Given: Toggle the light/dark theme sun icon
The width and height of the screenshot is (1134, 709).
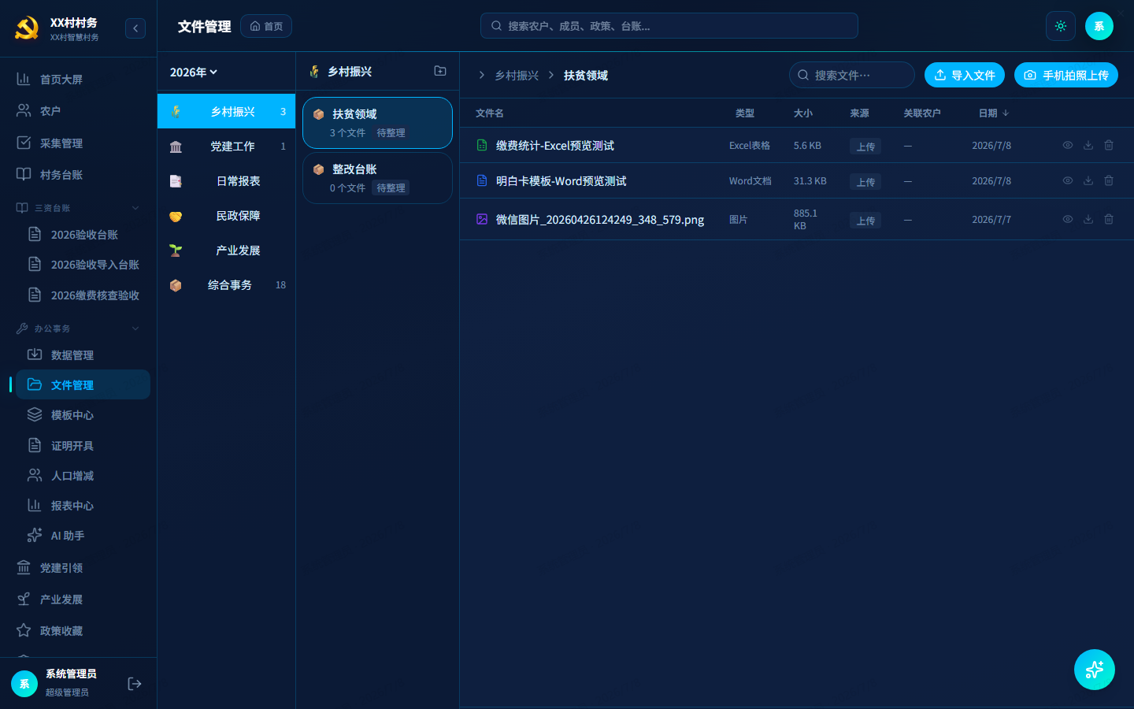Looking at the screenshot, I should click(1061, 26).
